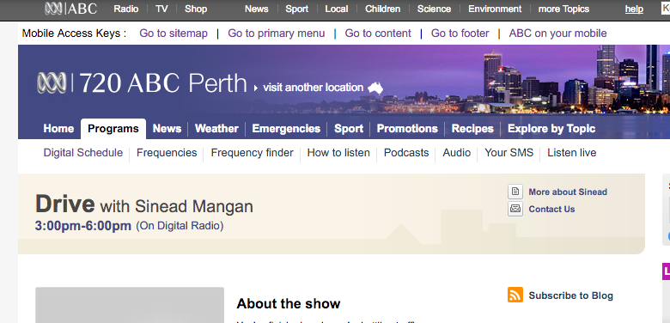This screenshot has height=323, width=670.
Task: Click the orange RSS feed icon
Action: click(515, 295)
